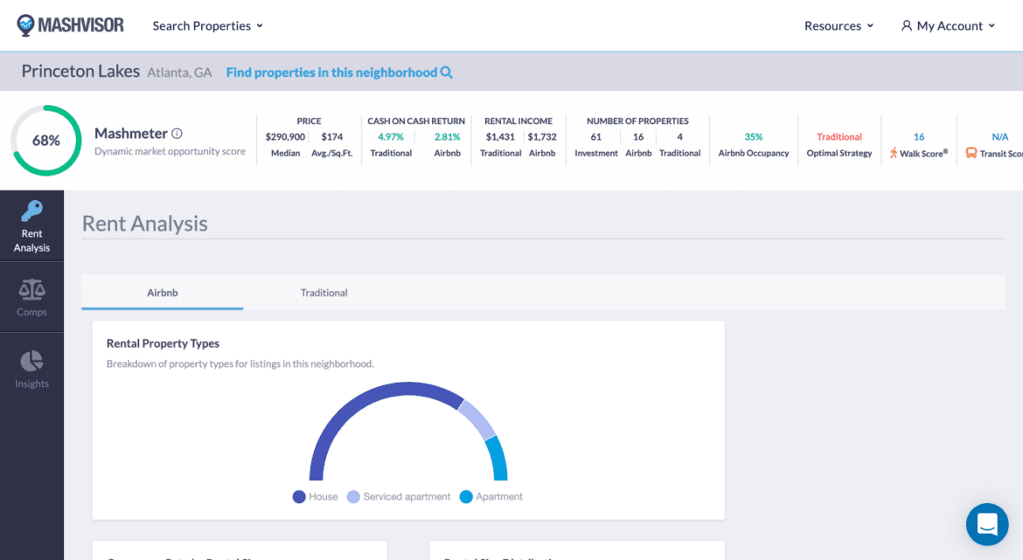Open Rent Analysis key icon in sidebar

pos(31,212)
